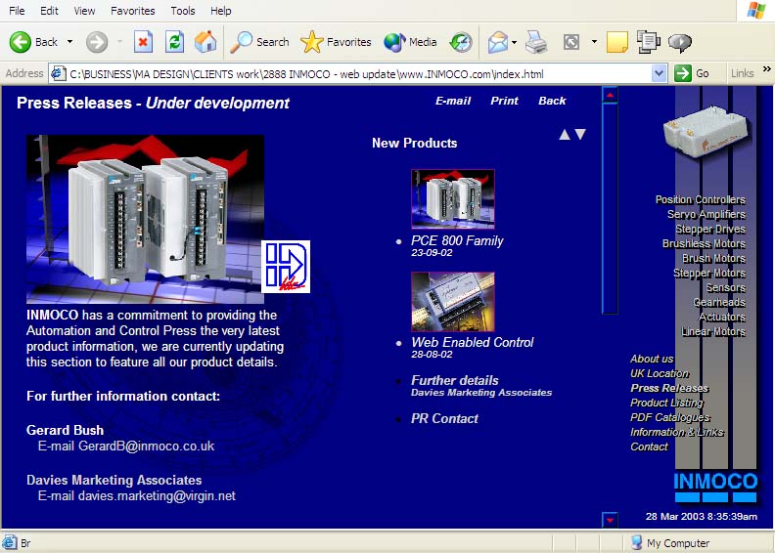Click the speech bubble Messenger icon
The height and width of the screenshot is (553, 775).
click(680, 42)
